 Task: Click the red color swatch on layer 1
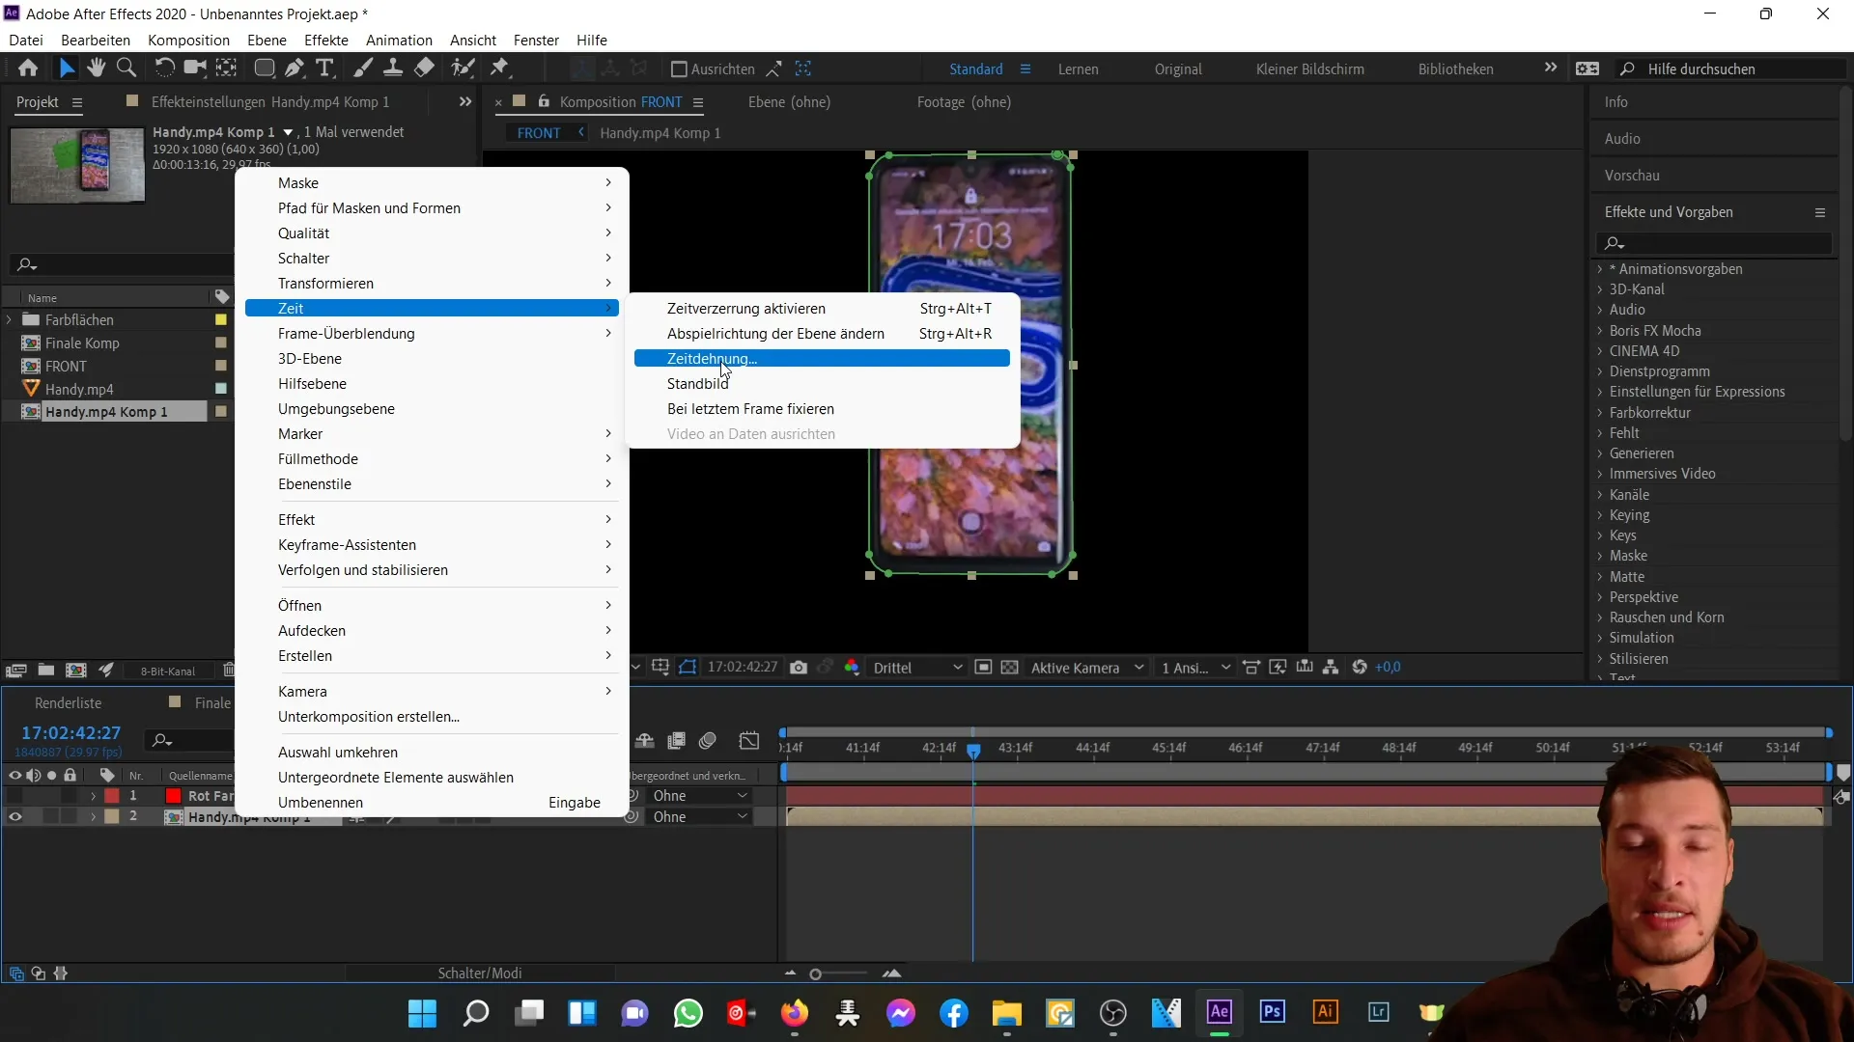(175, 795)
